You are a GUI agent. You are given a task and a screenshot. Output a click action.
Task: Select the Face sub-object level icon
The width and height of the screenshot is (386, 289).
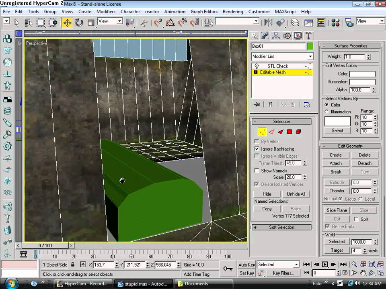click(x=280, y=132)
